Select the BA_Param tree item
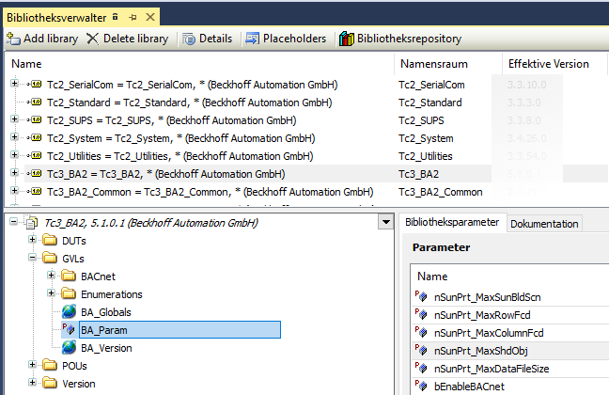 [180, 330]
